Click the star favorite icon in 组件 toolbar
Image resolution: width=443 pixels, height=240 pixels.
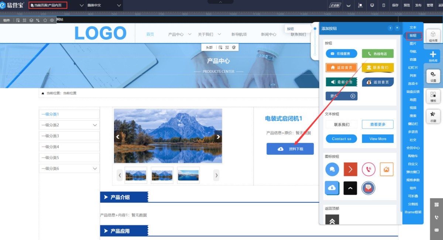[x=45, y=20]
